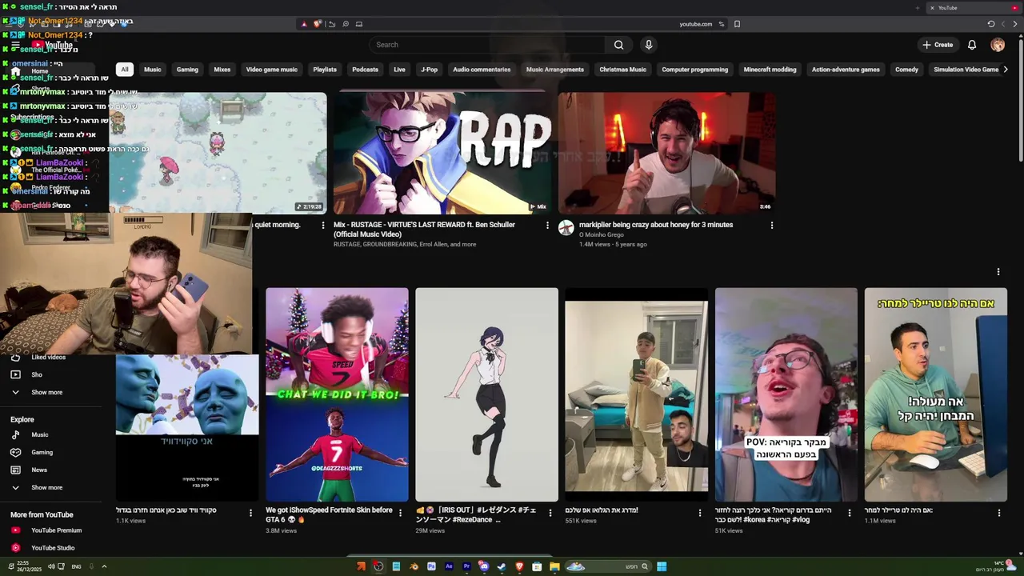This screenshot has width=1024, height=576.
Task: Open Gaming in the Explore sidebar
Action: tap(42, 452)
